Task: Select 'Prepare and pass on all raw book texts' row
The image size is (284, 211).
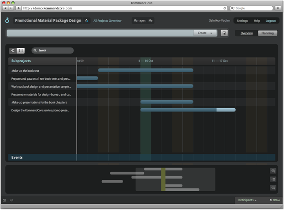Action: (x=41, y=79)
